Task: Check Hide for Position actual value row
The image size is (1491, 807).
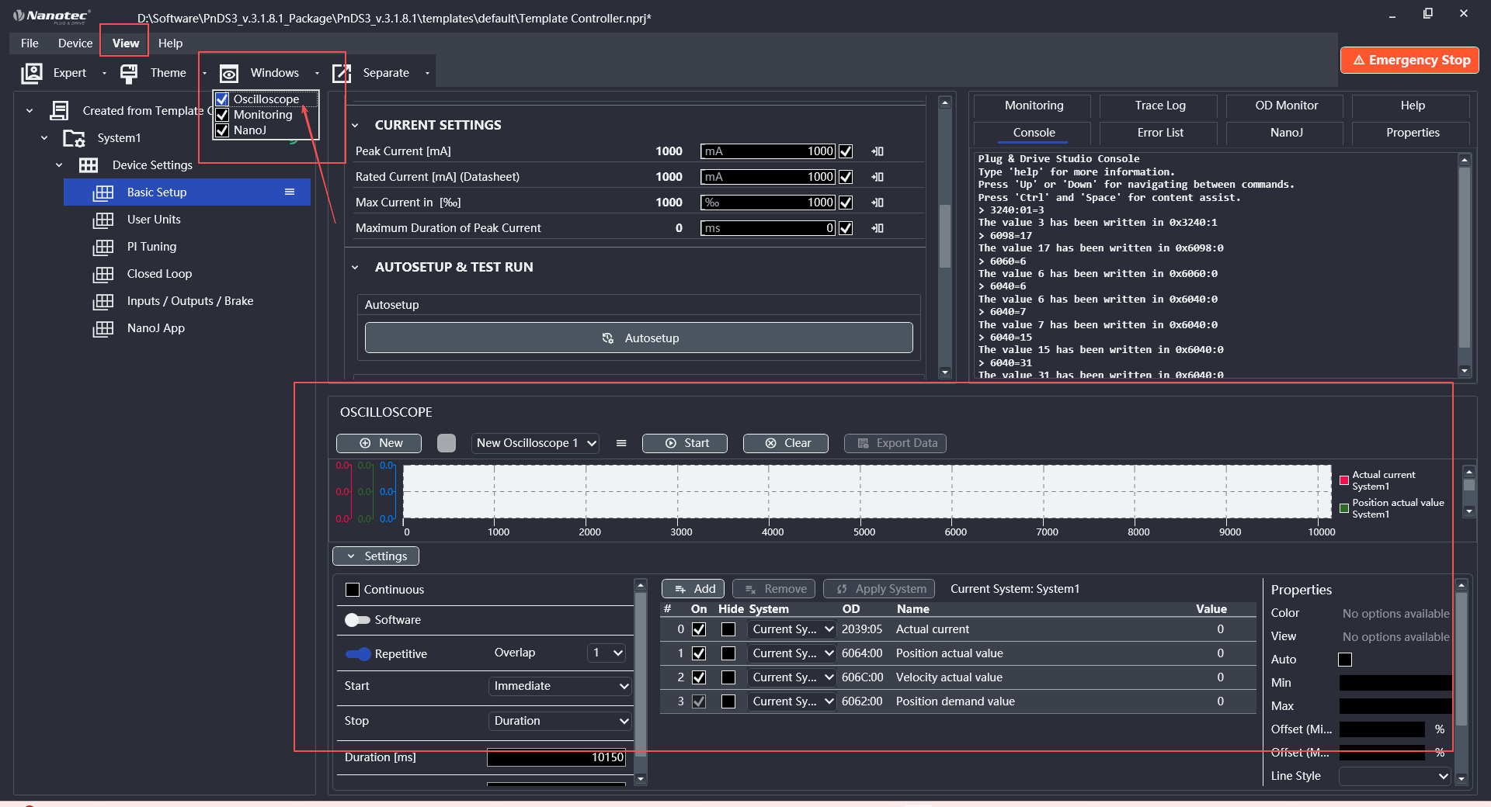Action: click(728, 653)
